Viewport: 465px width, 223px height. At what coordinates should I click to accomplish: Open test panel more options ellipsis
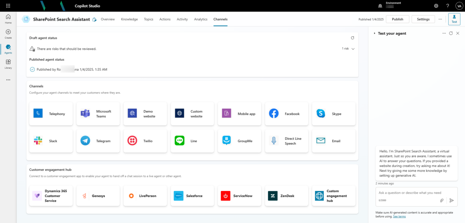click(x=444, y=33)
